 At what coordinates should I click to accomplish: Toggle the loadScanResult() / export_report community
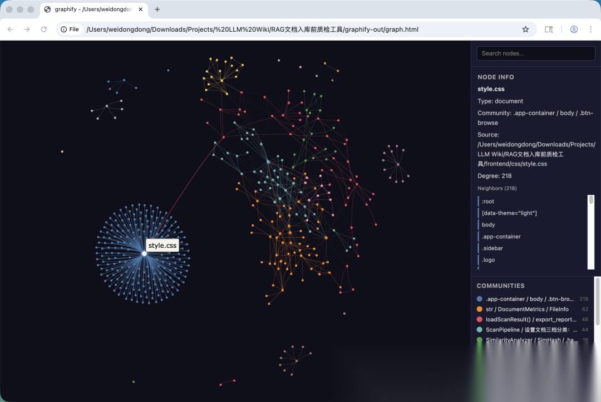pos(532,320)
